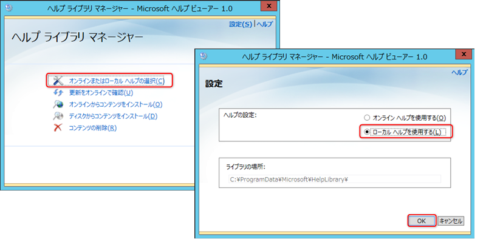The image size is (486, 239).
Task: Click the ライブラリの場所: label
Action: pos(246,167)
